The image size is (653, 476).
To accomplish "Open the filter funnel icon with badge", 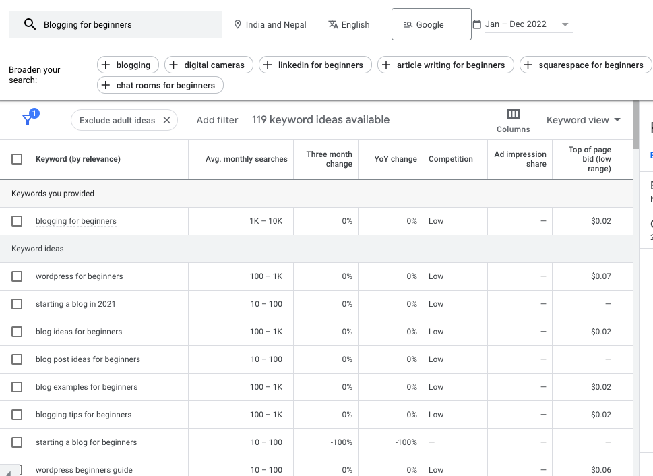I will click(x=30, y=117).
